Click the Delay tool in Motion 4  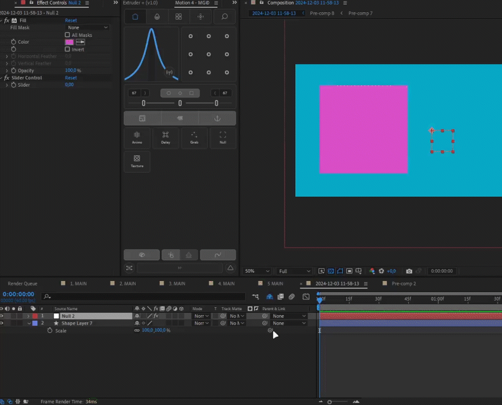tap(165, 138)
